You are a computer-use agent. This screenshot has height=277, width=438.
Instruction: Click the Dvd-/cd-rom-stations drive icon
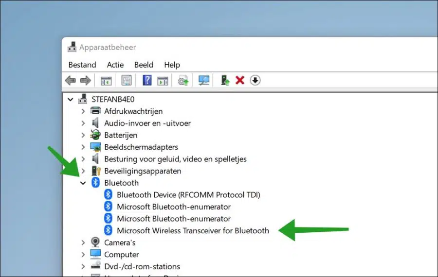pyautogui.click(x=96, y=266)
